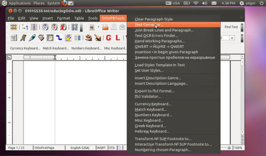The image size is (266, 156).
Task: Click the zoom in plus button
Action: click(x=229, y=148)
